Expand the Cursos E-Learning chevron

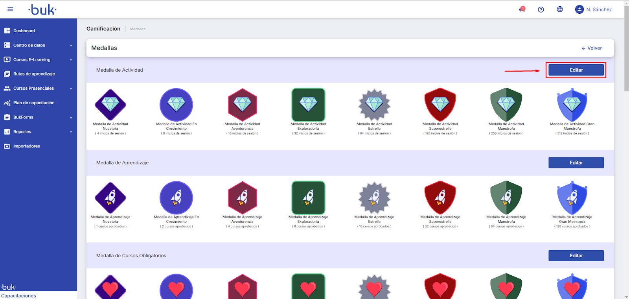(71, 60)
